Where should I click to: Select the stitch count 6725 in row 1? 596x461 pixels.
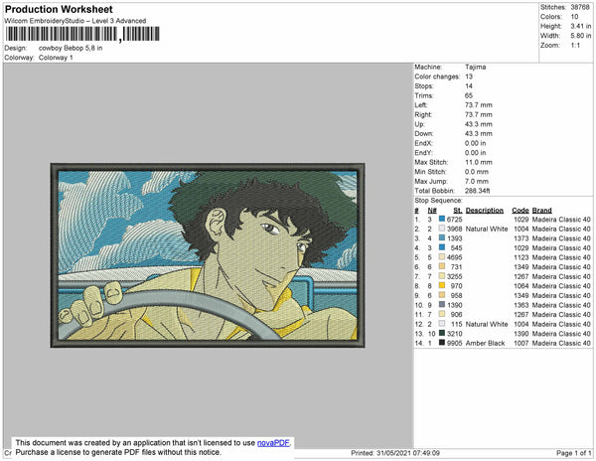455,220
